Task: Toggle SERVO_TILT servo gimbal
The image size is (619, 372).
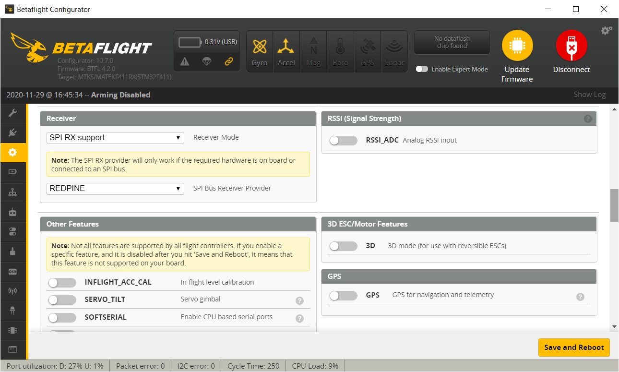Action: coord(62,300)
